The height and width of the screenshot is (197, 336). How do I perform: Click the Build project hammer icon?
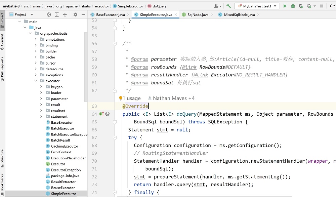point(228,6)
